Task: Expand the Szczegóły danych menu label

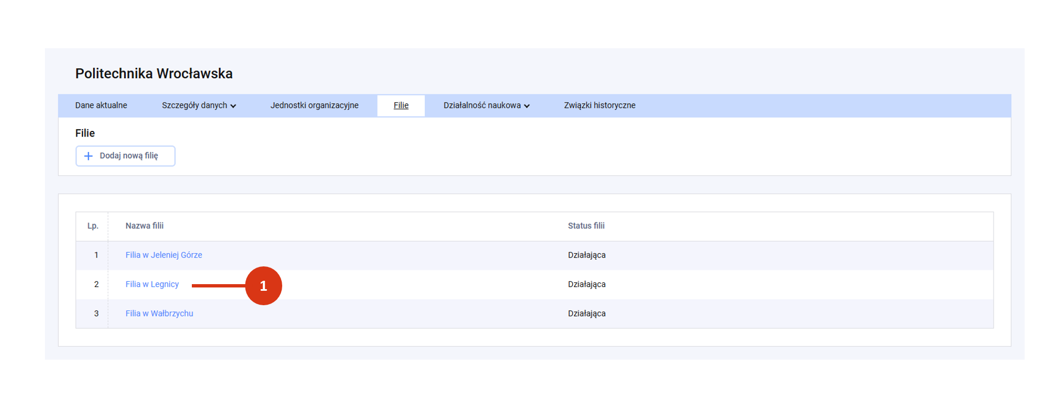Action: coord(194,105)
